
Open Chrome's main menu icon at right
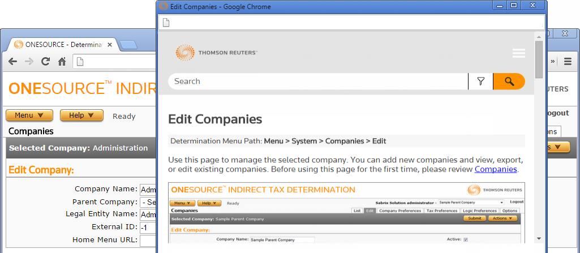(x=568, y=62)
